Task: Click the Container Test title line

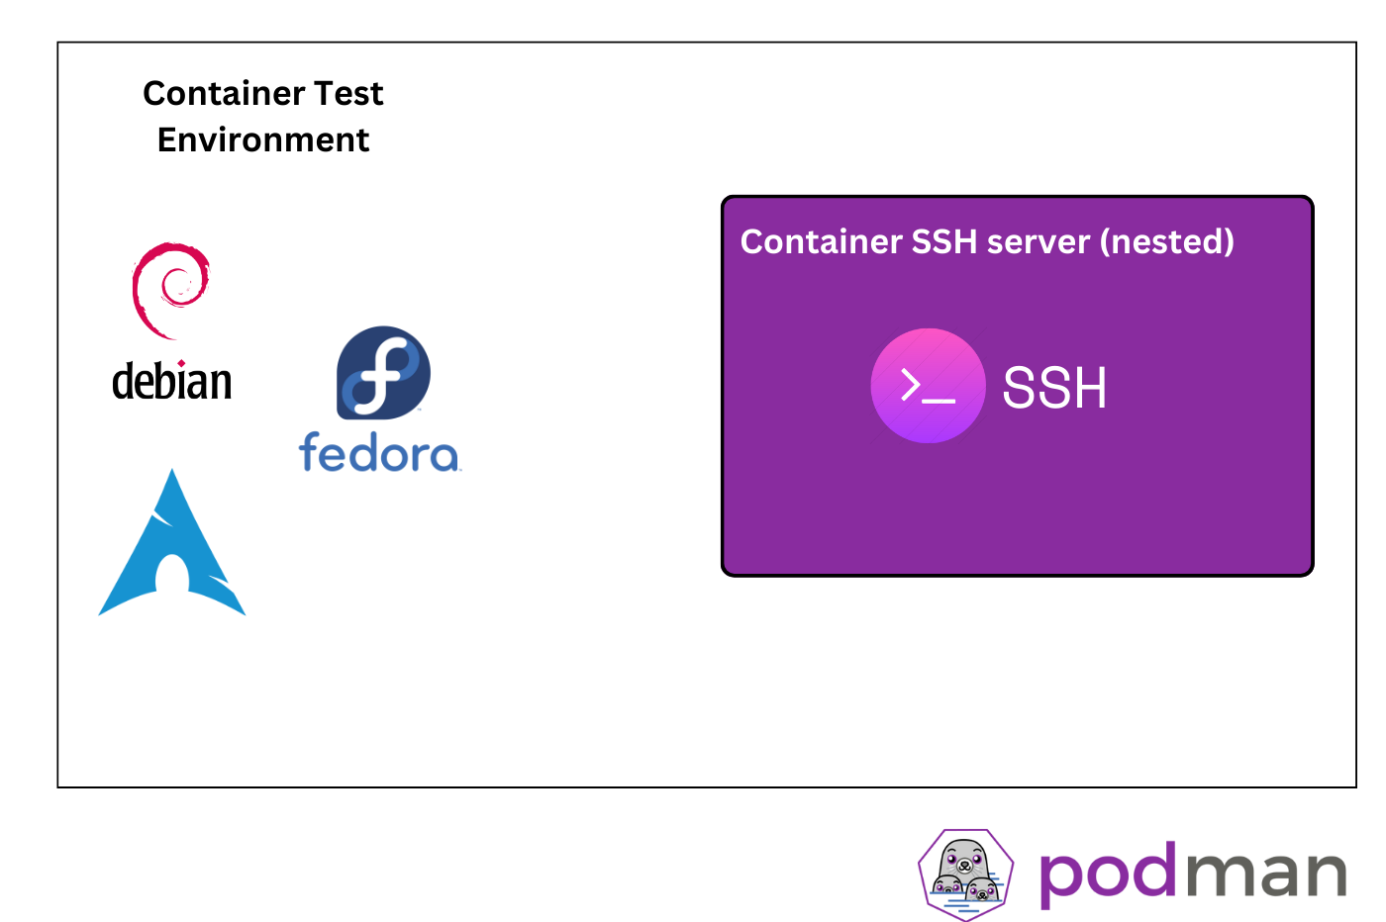Action: [263, 93]
